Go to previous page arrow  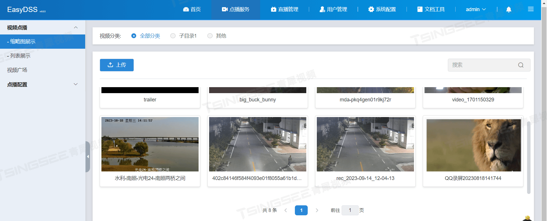286,210
